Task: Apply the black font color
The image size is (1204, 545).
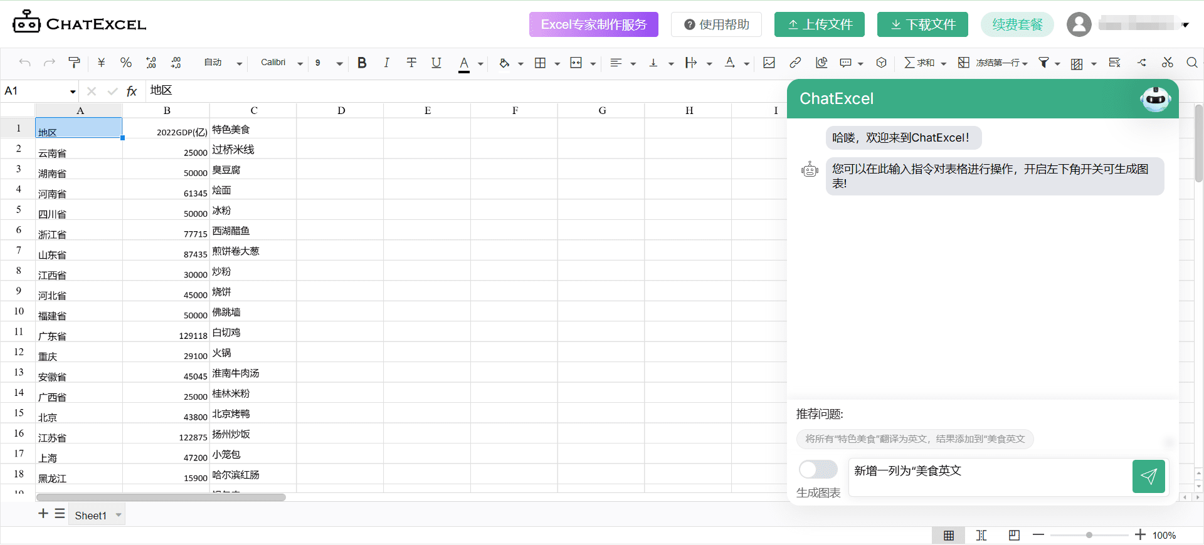Action: [x=464, y=64]
